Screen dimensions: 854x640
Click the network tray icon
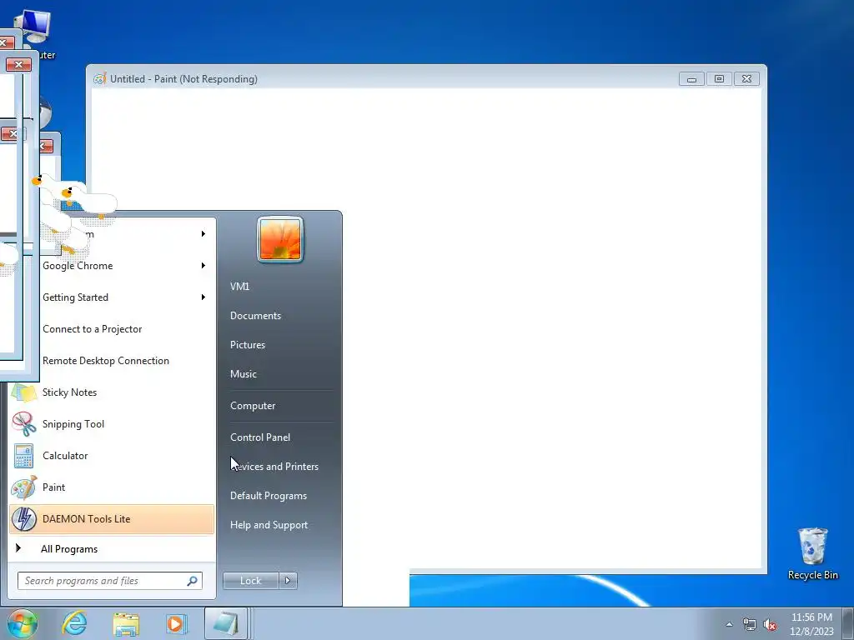tap(750, 625)
